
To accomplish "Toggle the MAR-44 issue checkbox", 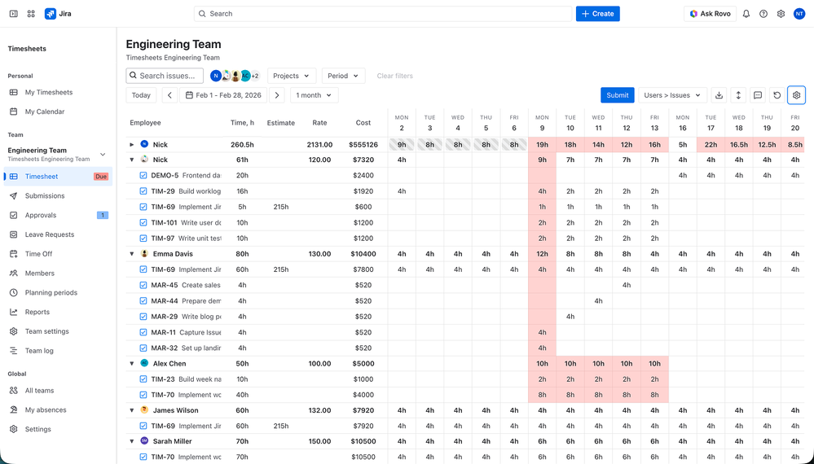I will pyautogui.click(x=143, y=300).
